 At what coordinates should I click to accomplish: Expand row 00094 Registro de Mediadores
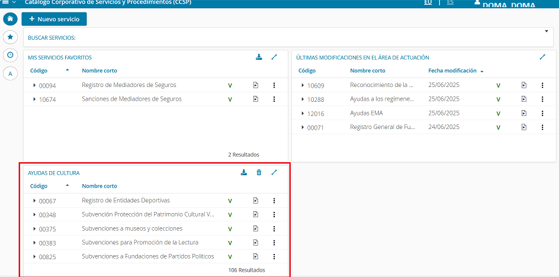point(34,85)
